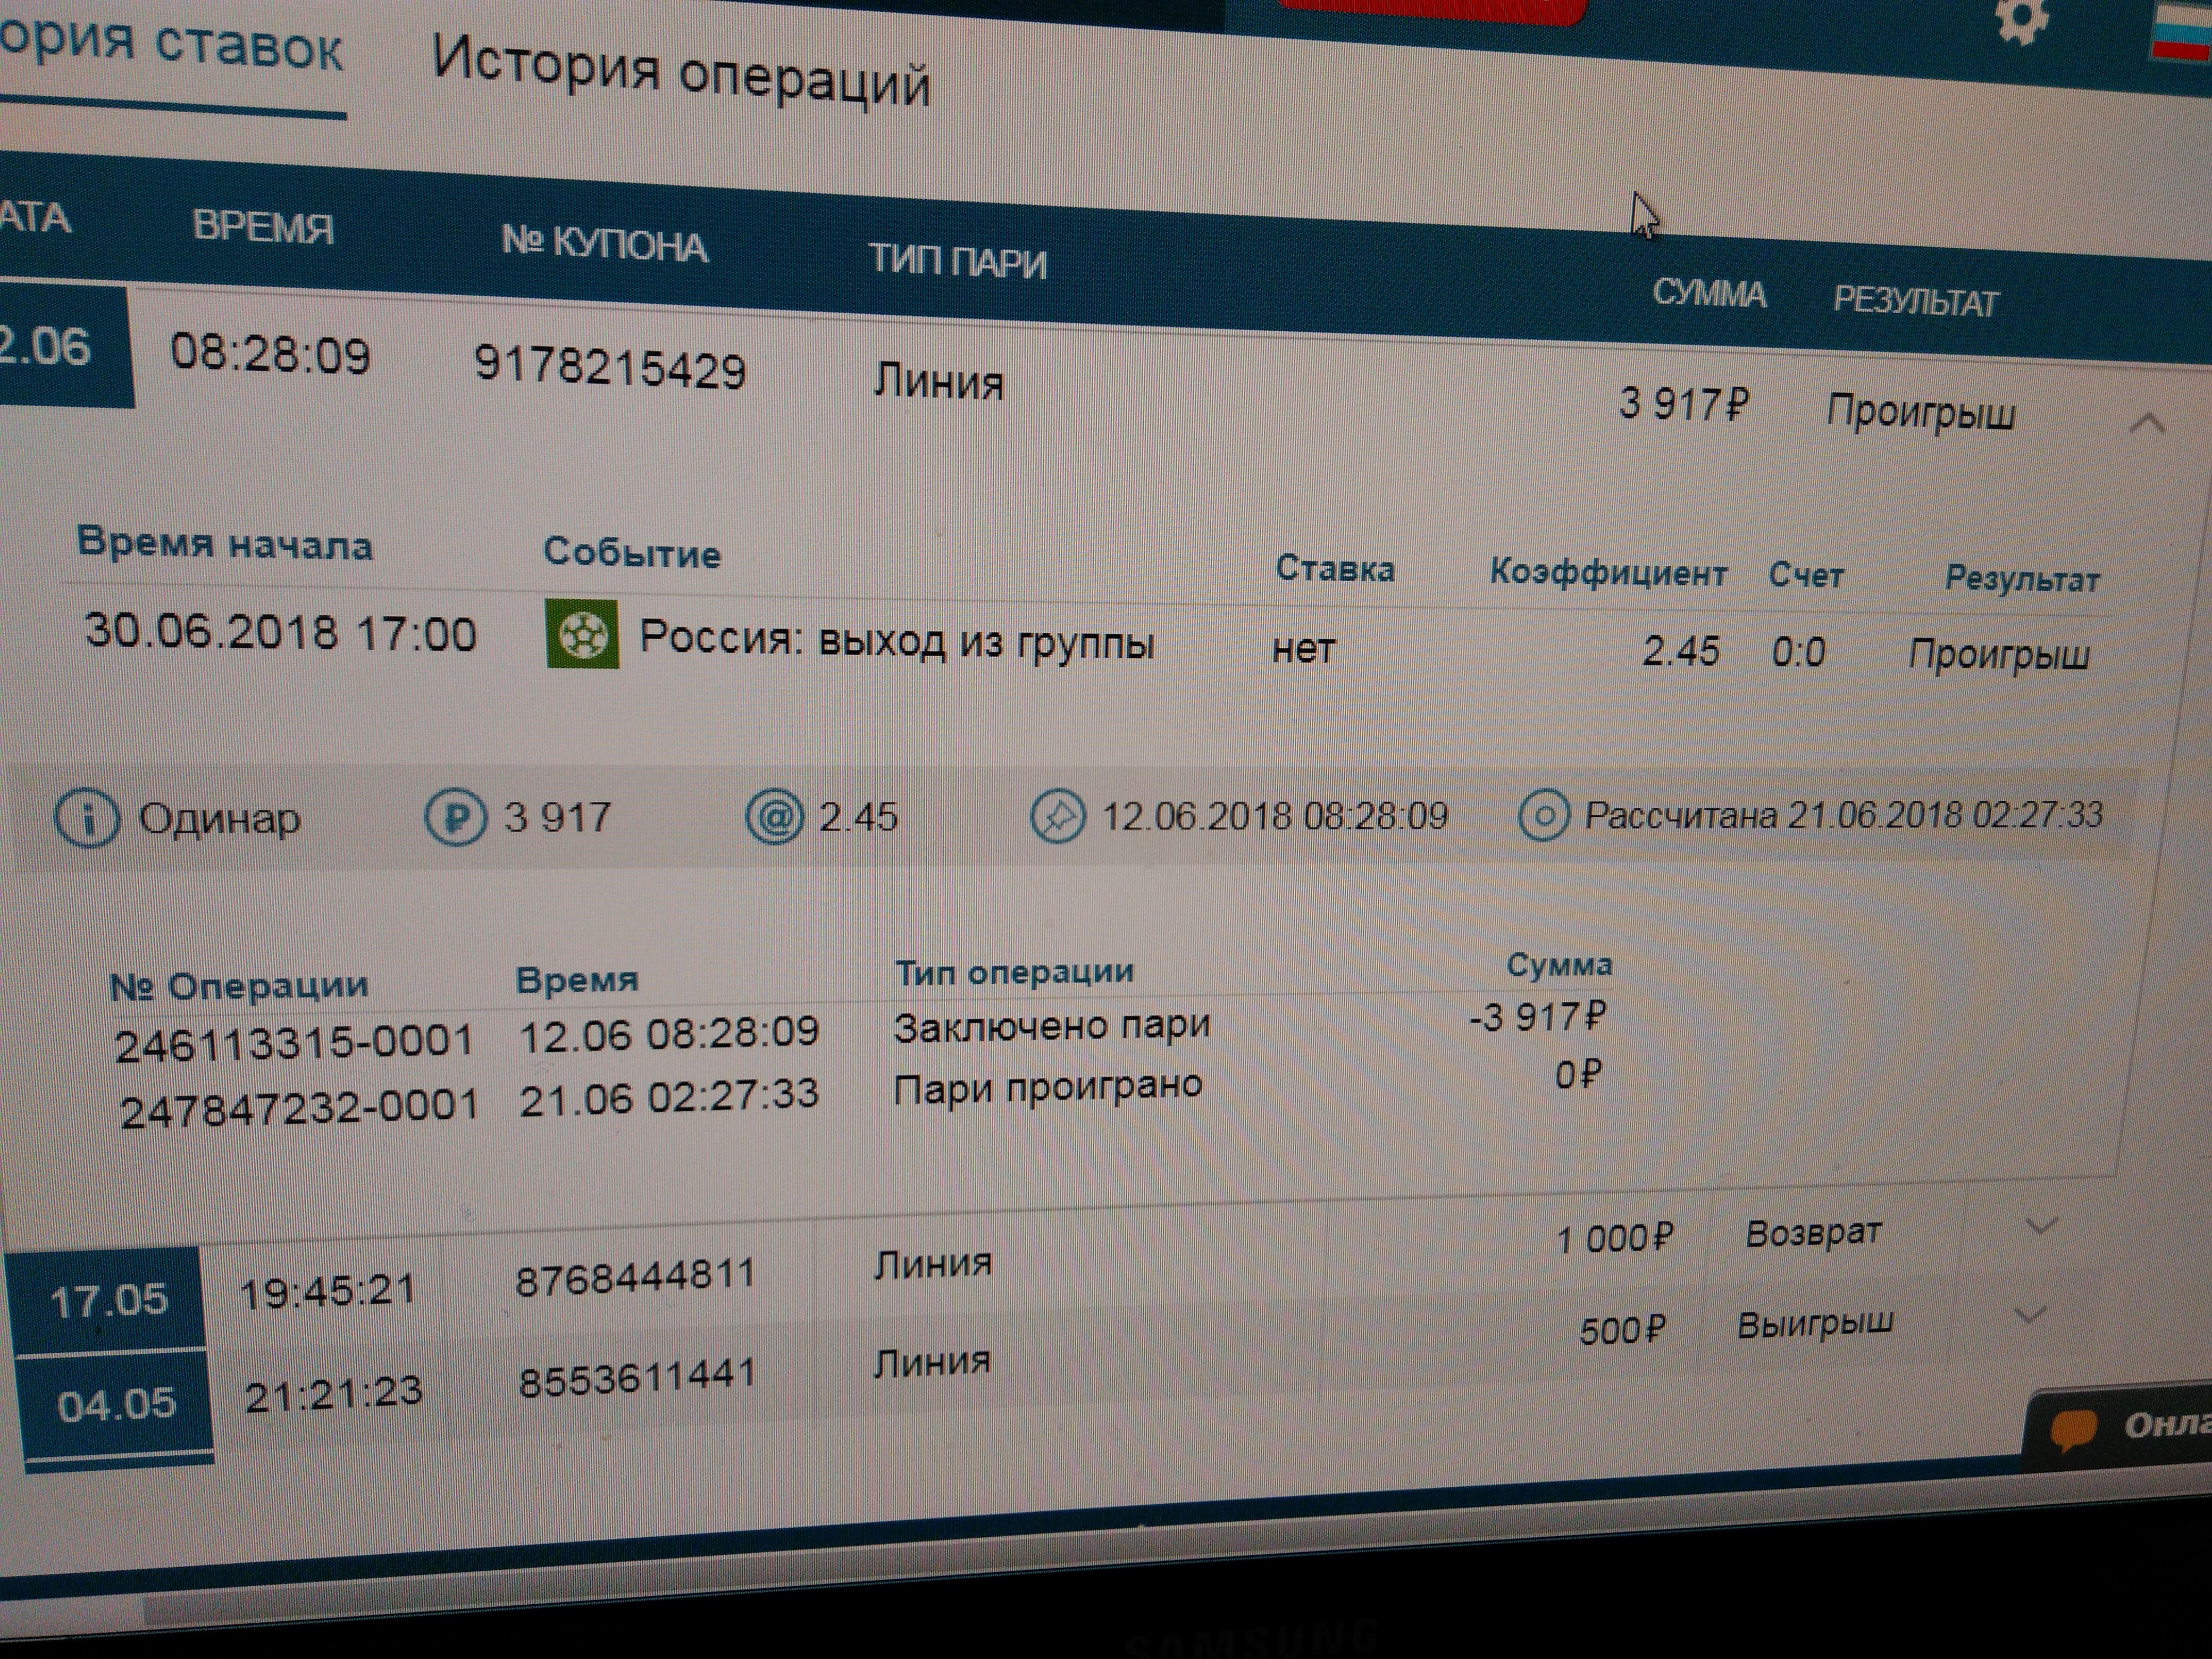Select coupon number 8553611441
Image resolution: width=2212 pixels, height=1659 pixels.
tap(637, 1378)
